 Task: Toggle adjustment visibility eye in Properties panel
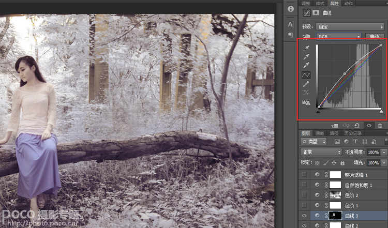(x=369, y=126)
